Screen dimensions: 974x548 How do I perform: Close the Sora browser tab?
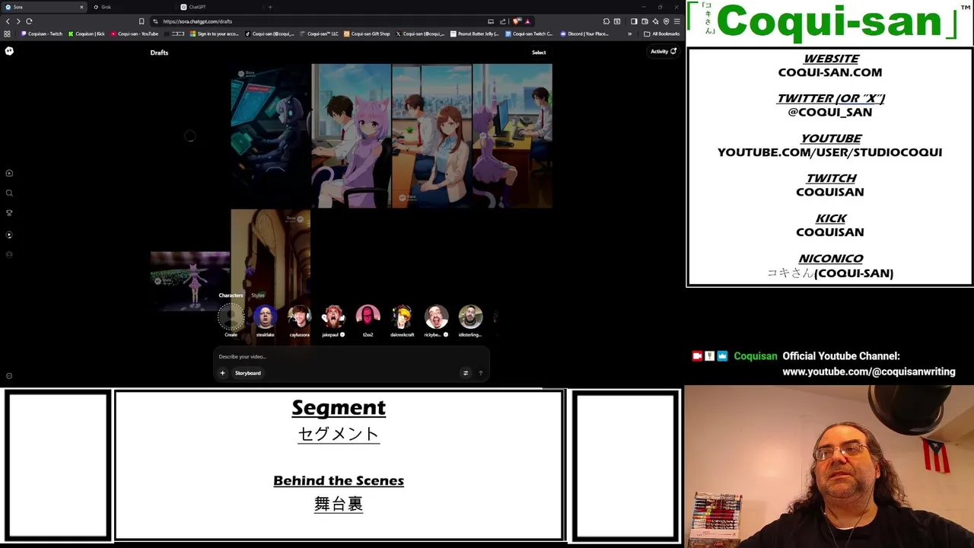pyautogui.click(x=81, y=7)
